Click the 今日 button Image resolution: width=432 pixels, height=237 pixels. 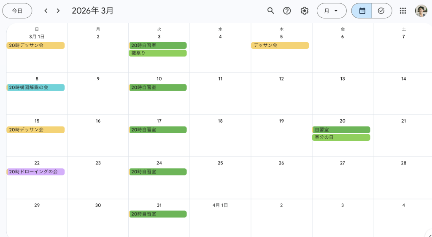tap(17, 11)
